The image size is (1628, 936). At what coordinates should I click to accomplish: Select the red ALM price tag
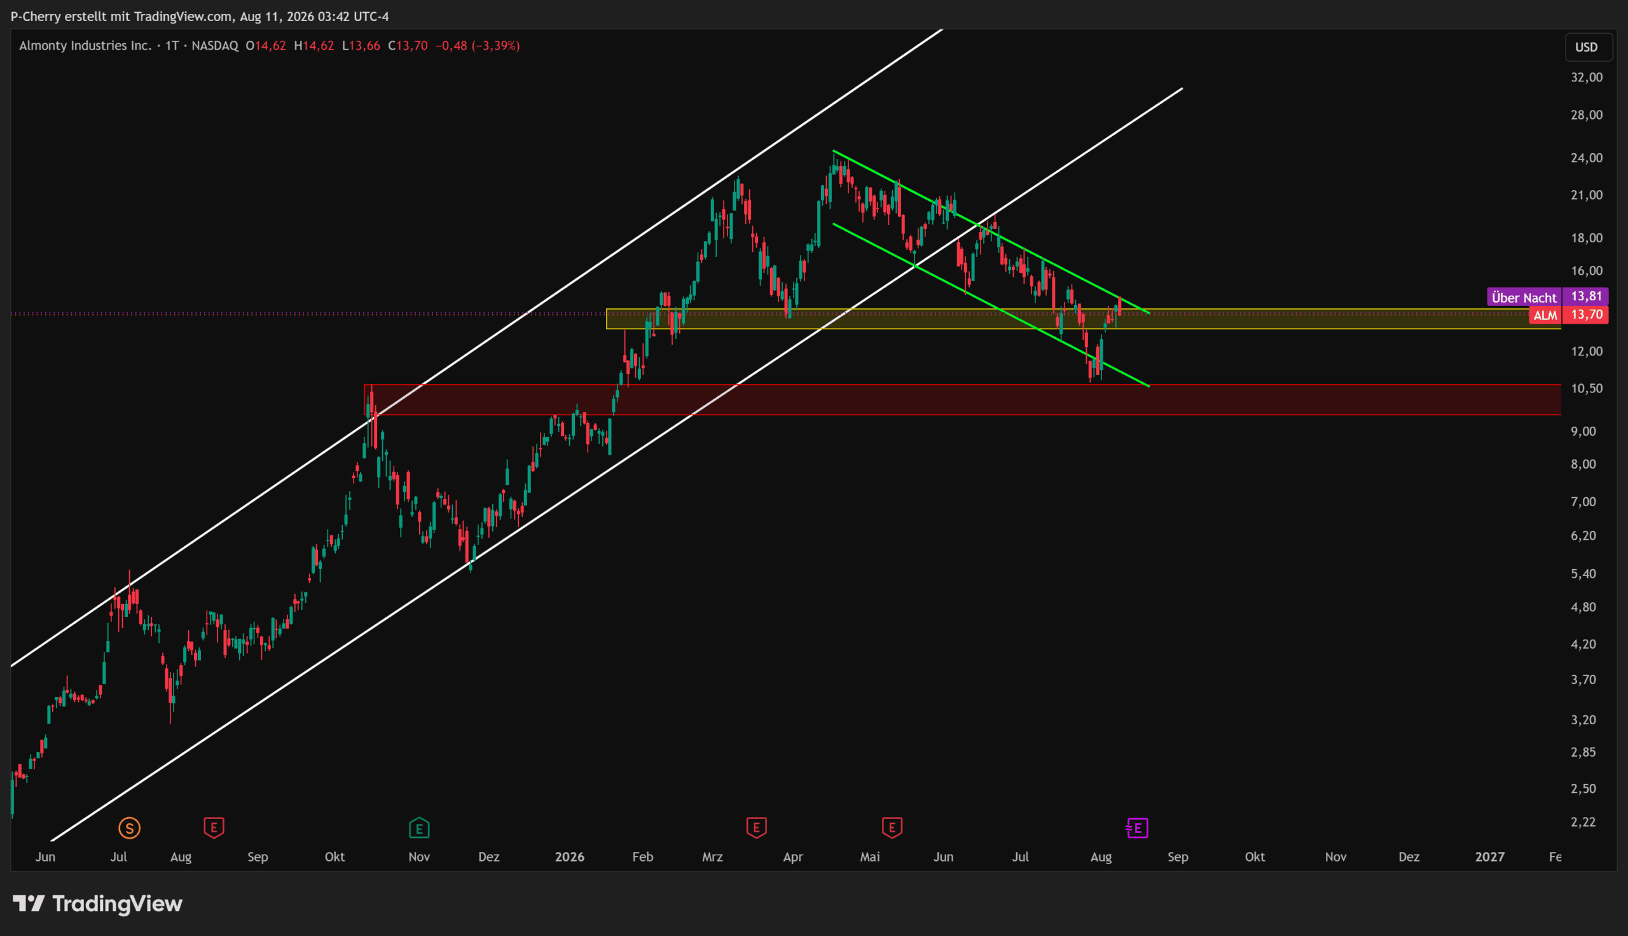click(x=1545, y=315)
